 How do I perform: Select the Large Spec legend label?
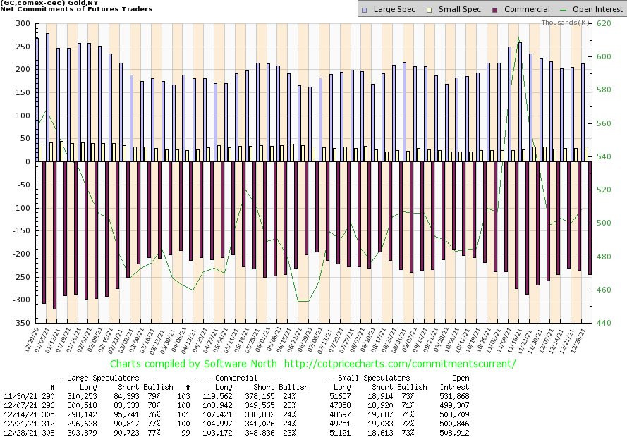(394, 10)
